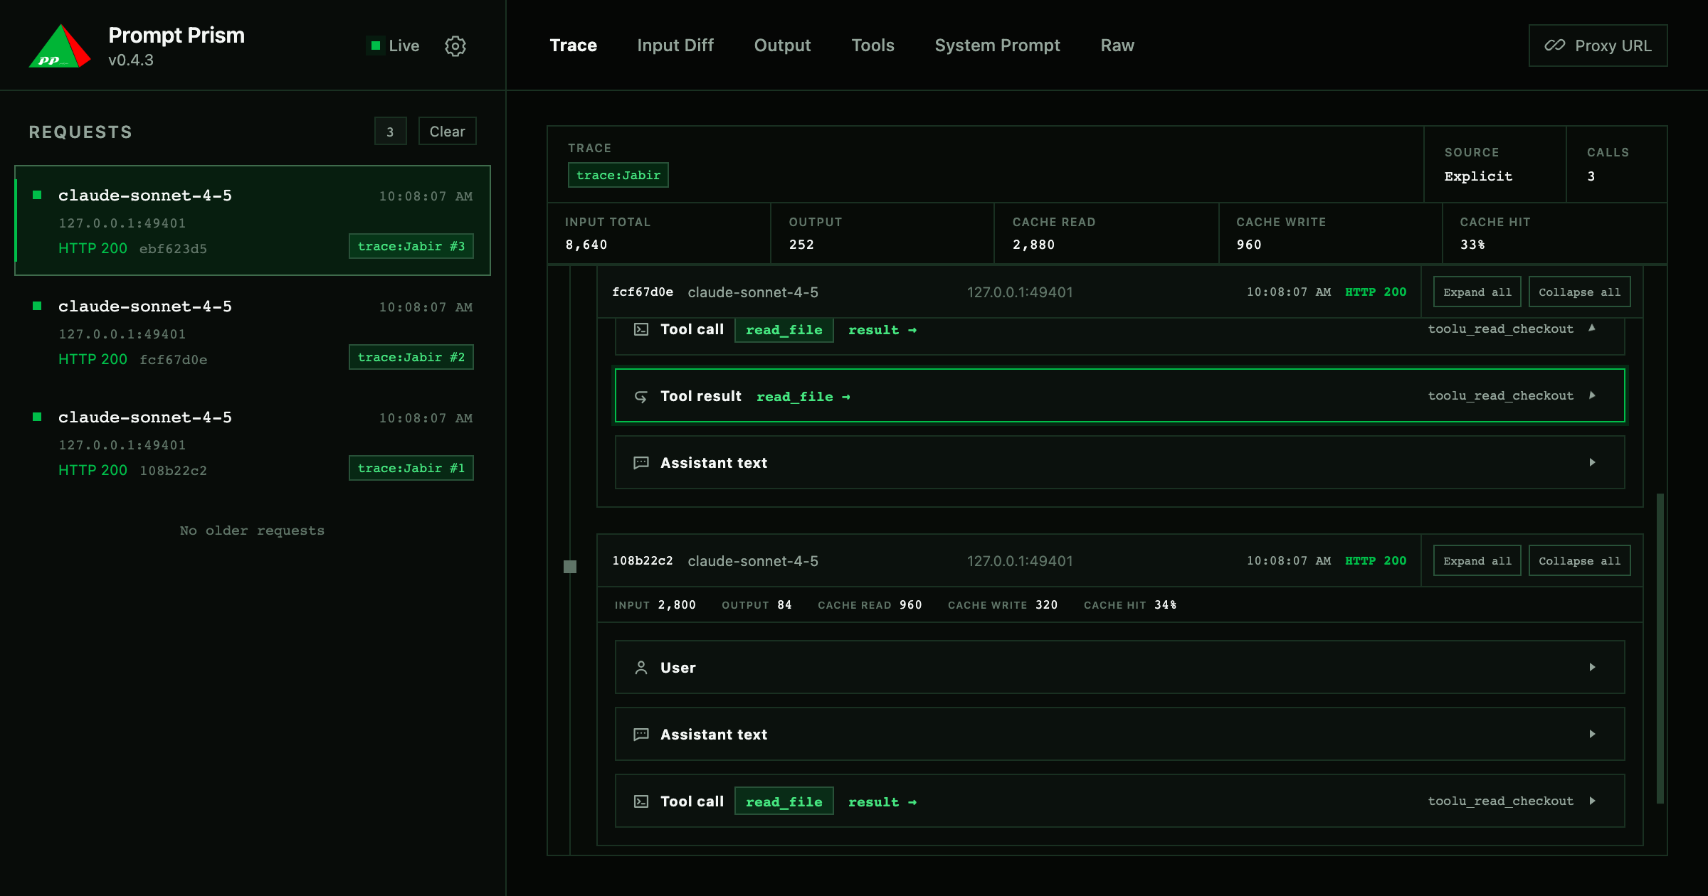Click the Cache Write value 960

click(x=1249, y=245)
